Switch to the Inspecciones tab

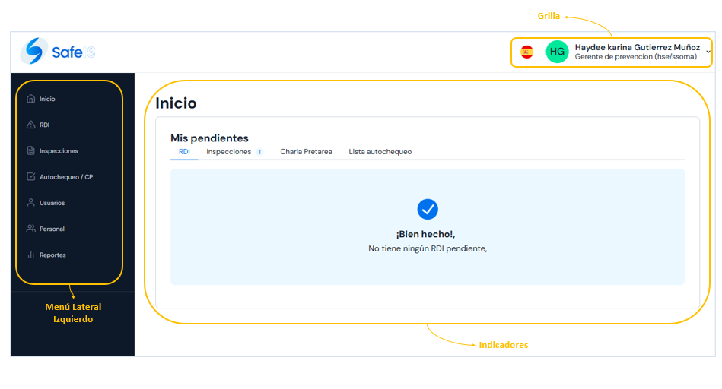(229, 152)
